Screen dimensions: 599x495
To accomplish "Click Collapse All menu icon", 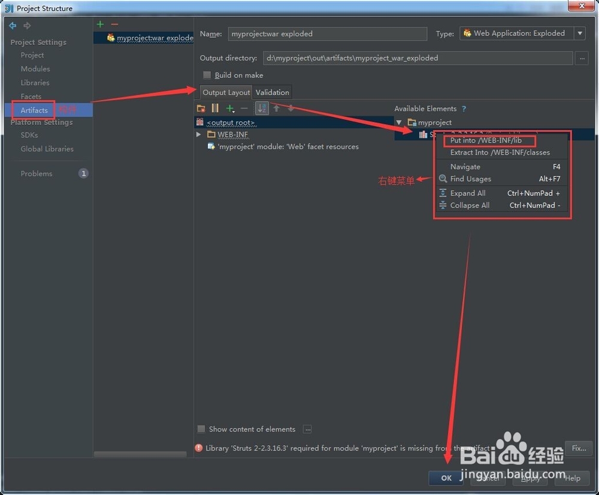I will tap(443, 206).
